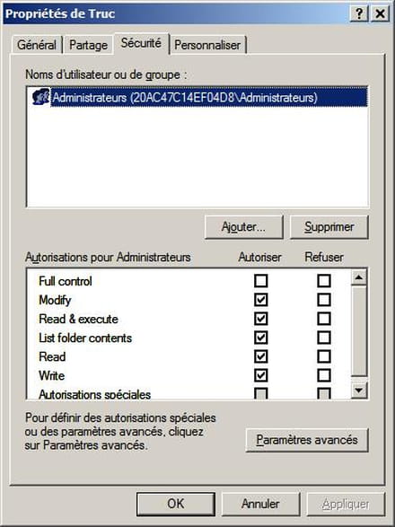395x527 pixels.
Task: Go to the Personnaliser tab
Action: (x=207, y=45)
